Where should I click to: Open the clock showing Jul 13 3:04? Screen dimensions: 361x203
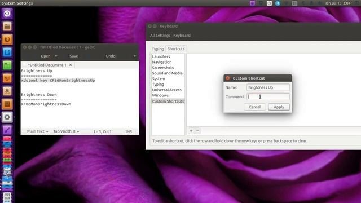pyautogui.click(x=338, y=3)
